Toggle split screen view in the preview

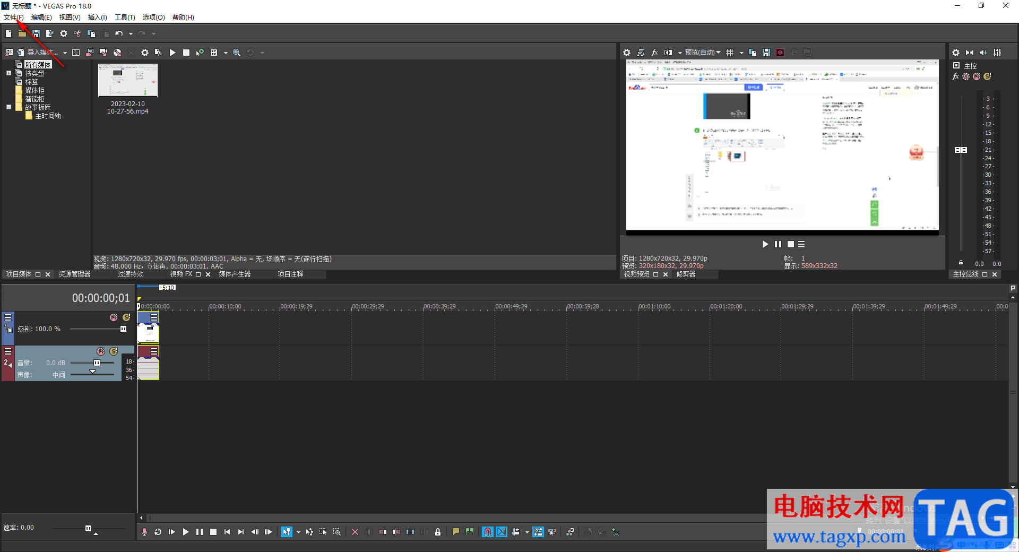668,53
